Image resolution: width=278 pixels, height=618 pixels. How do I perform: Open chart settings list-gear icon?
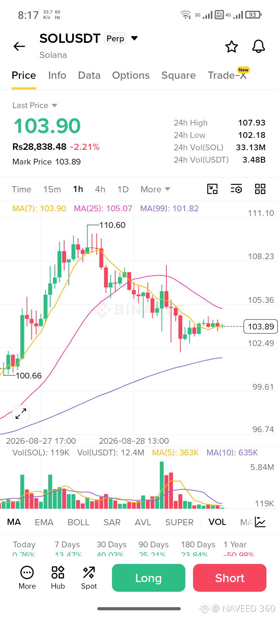click(x=236, y=189)
